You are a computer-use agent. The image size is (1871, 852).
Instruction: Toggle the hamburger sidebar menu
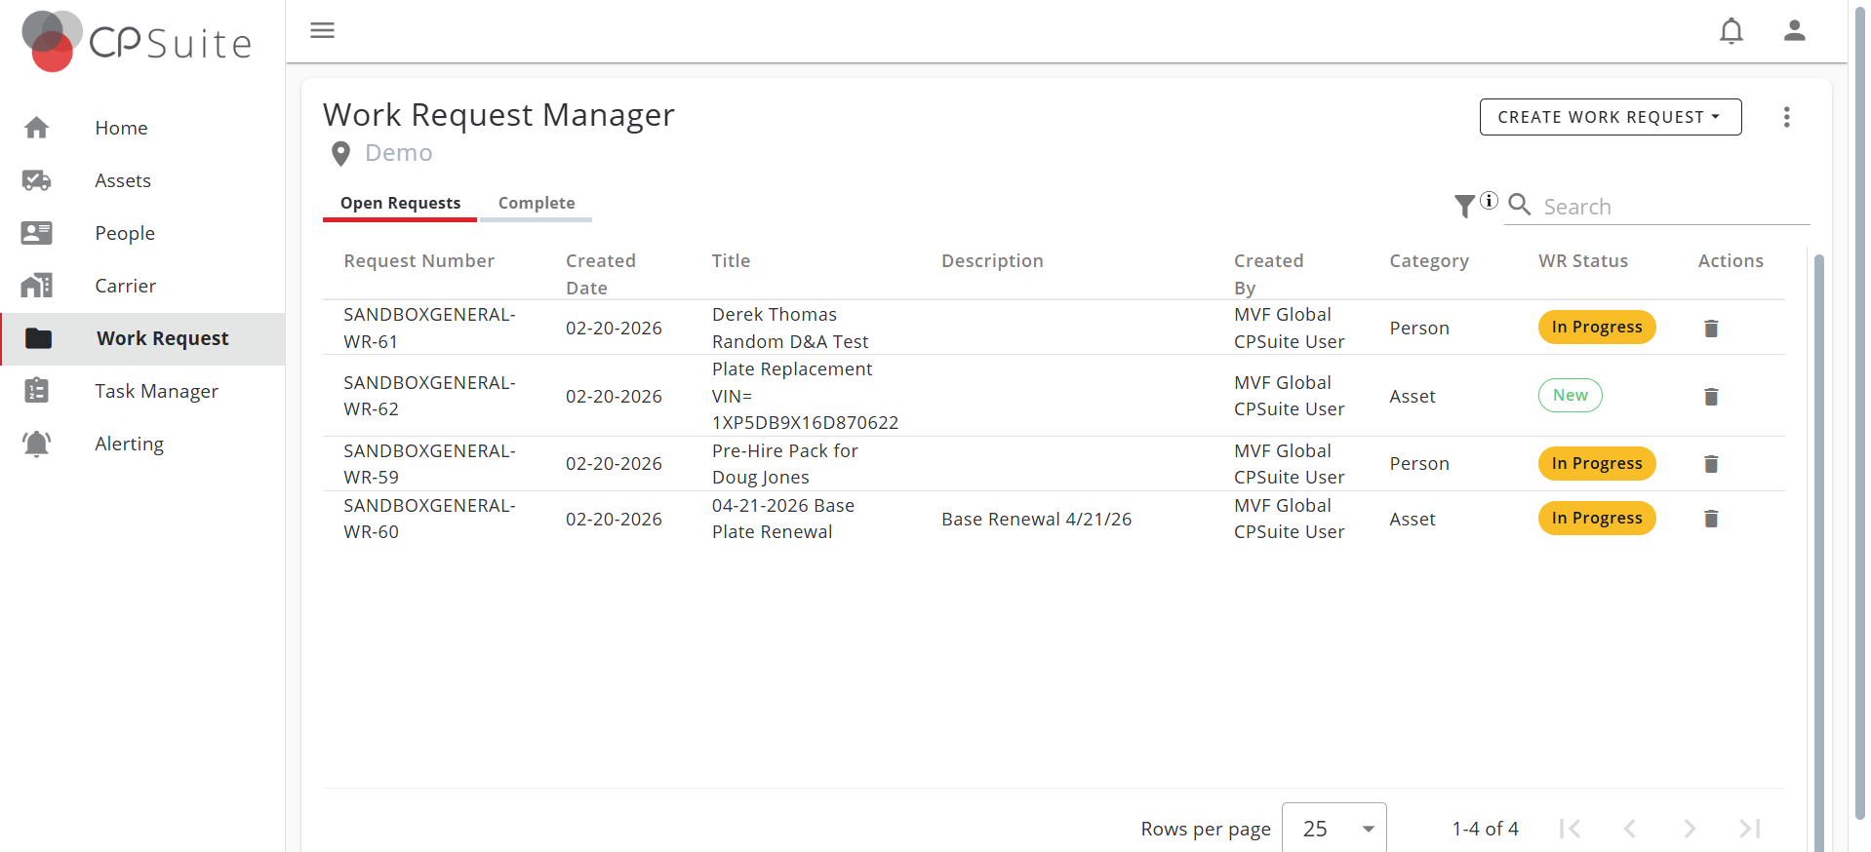click(322, 30)
